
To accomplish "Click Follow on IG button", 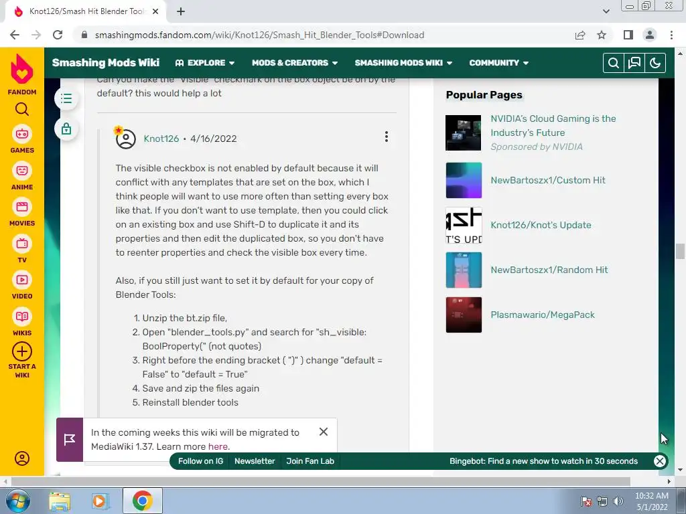I will (200, 461).
